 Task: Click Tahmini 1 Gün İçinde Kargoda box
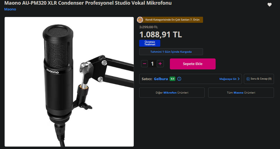[x=171, y=52]
